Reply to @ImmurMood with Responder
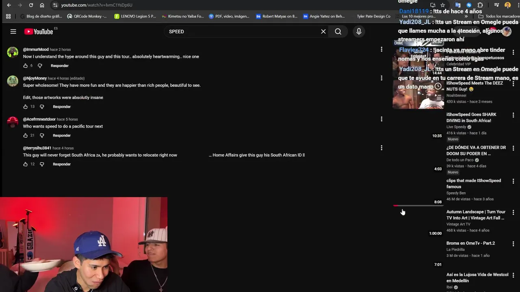Screen dimensions: 520x292 [60, 66]
